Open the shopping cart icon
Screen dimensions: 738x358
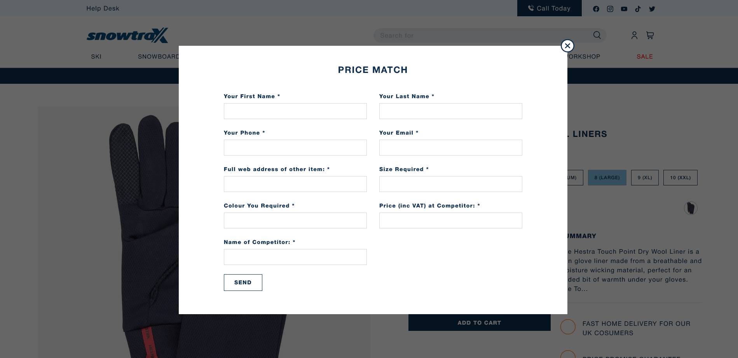pyautogui.click(x=650, y=35)
